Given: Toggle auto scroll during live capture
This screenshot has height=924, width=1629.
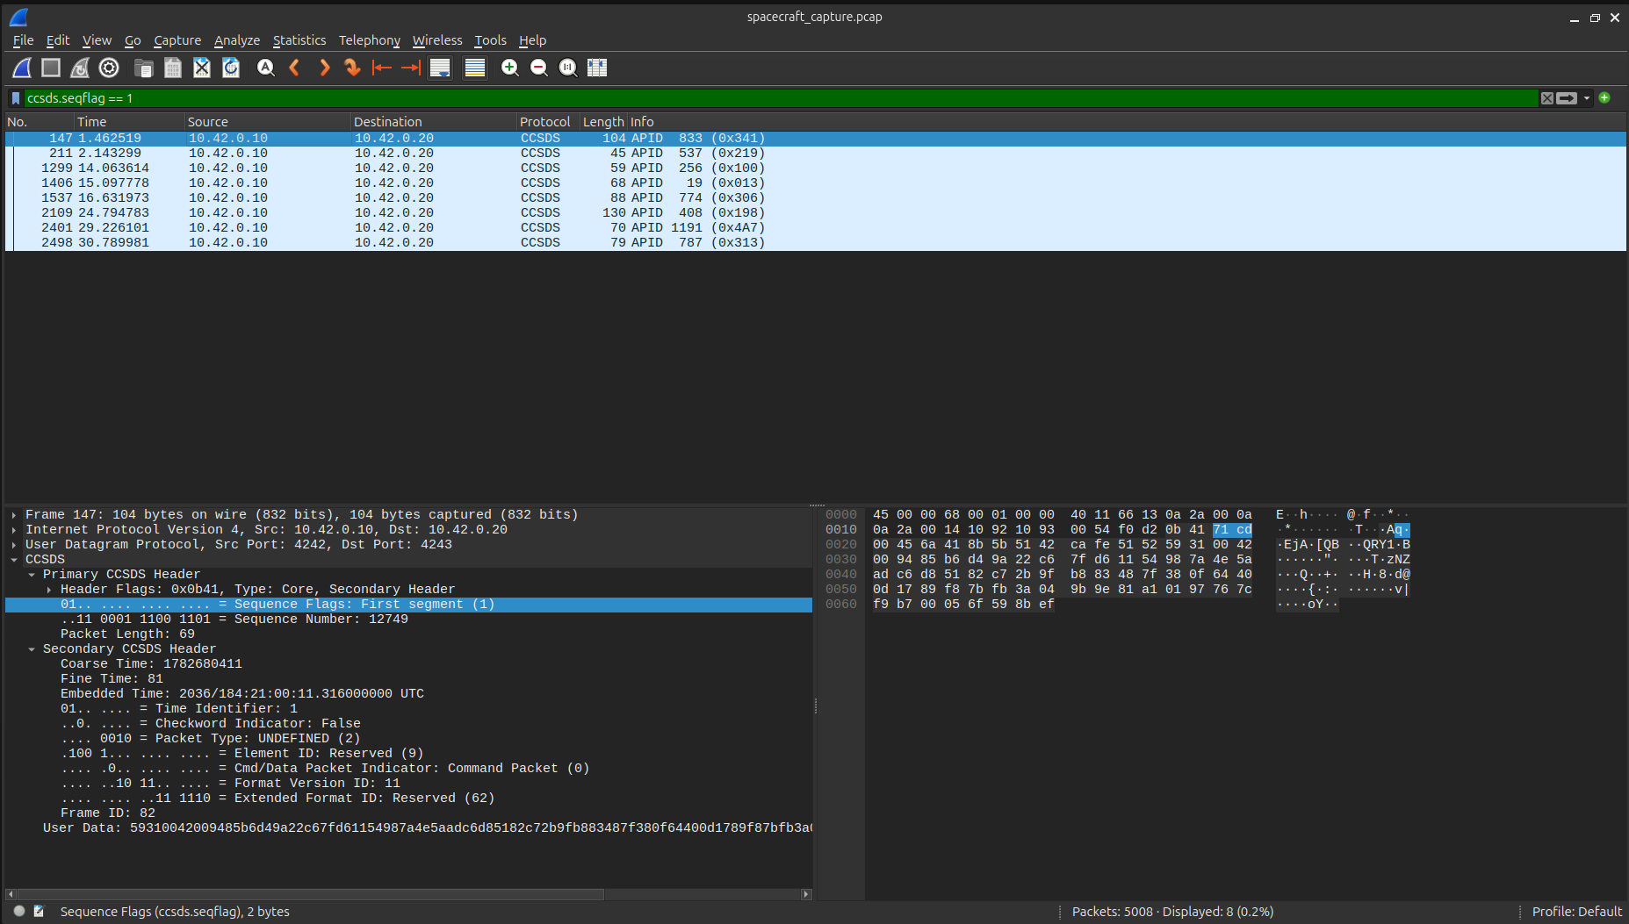Looking at the screenshot, I should 440,68.
